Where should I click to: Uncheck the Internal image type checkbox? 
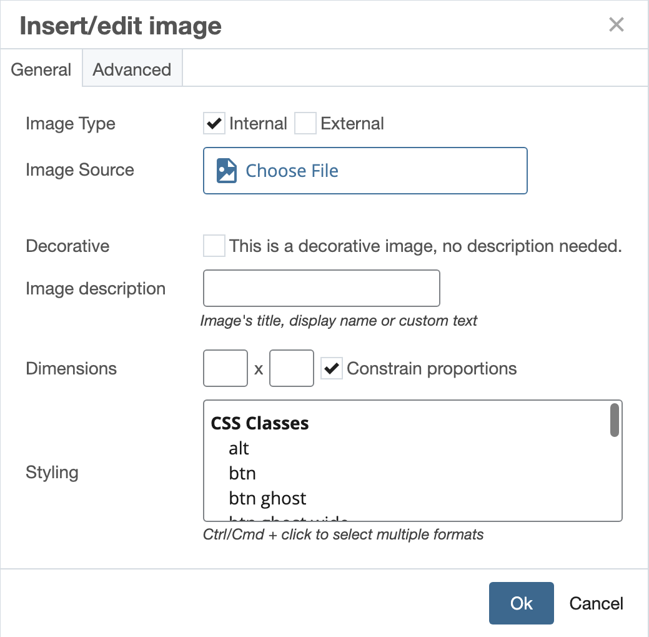[x=214, y=124]
